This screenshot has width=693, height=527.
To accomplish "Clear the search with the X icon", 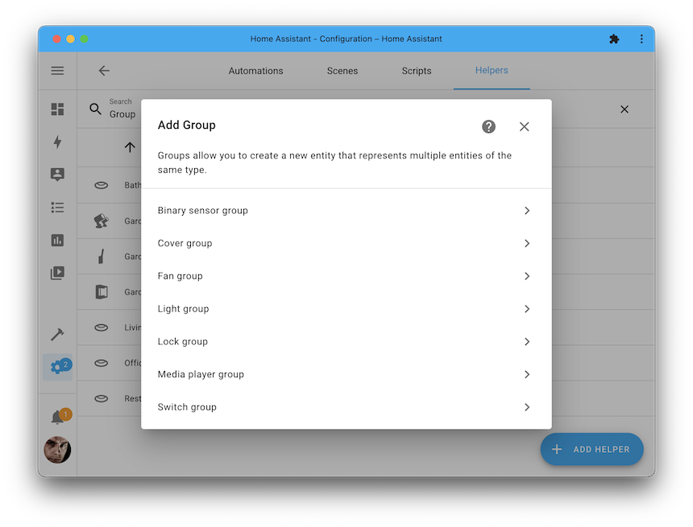I will [625, 109].
